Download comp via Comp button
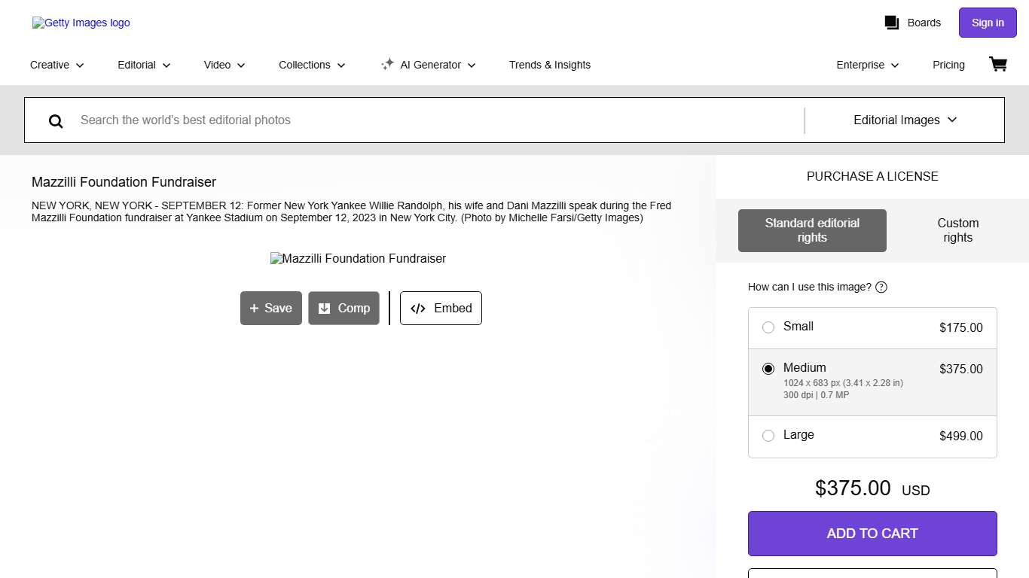This screenshot has width=1029, height=578. coord(344,308)
